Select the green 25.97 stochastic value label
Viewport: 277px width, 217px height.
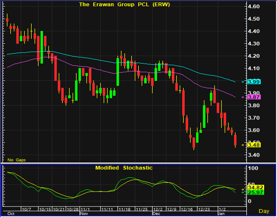(256, 192)
